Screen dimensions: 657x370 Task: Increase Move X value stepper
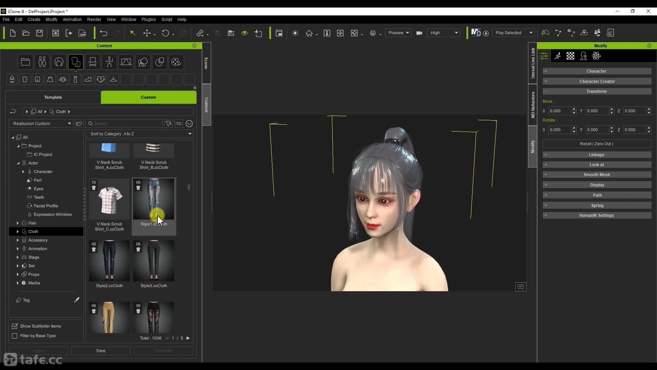pos(574,109)
